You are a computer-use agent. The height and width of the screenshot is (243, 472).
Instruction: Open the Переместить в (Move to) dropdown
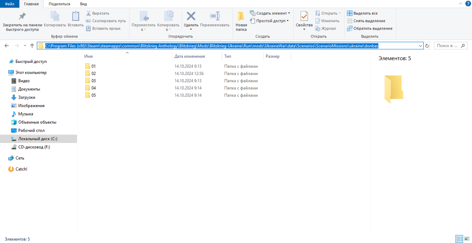click(143, 21)
